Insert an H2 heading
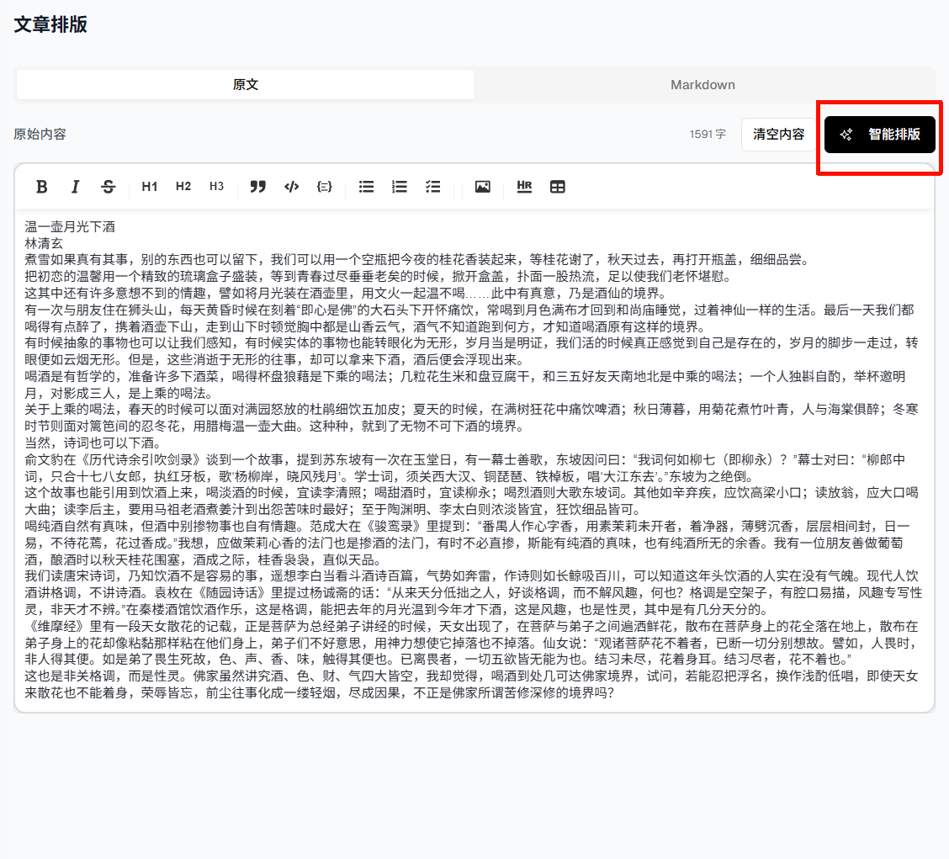 click(x=183, y=187)
